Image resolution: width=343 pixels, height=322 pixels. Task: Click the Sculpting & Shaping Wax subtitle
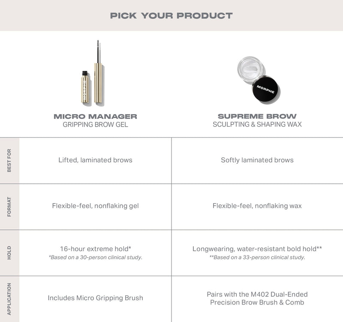click(257, 125)
